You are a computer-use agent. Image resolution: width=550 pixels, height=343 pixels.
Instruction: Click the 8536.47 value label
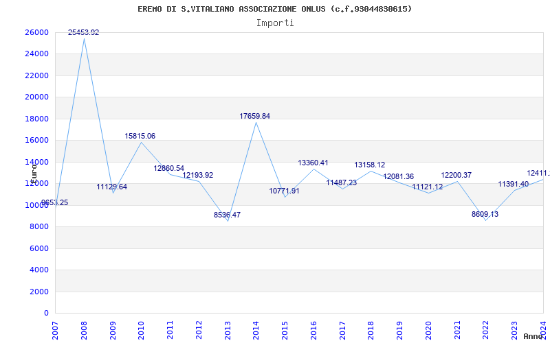tap(228, 215)
